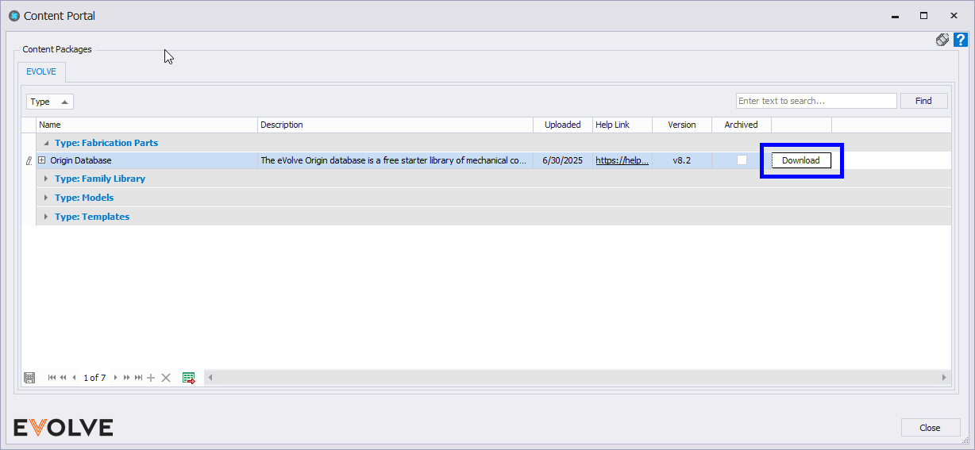Export the grid with the green table icon
The image size is (975, 450).
point(189,378)
